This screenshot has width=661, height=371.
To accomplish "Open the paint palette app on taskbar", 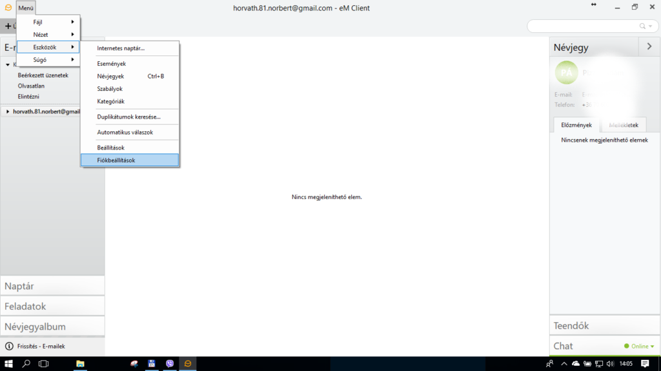I will click(x=134, y=363).
